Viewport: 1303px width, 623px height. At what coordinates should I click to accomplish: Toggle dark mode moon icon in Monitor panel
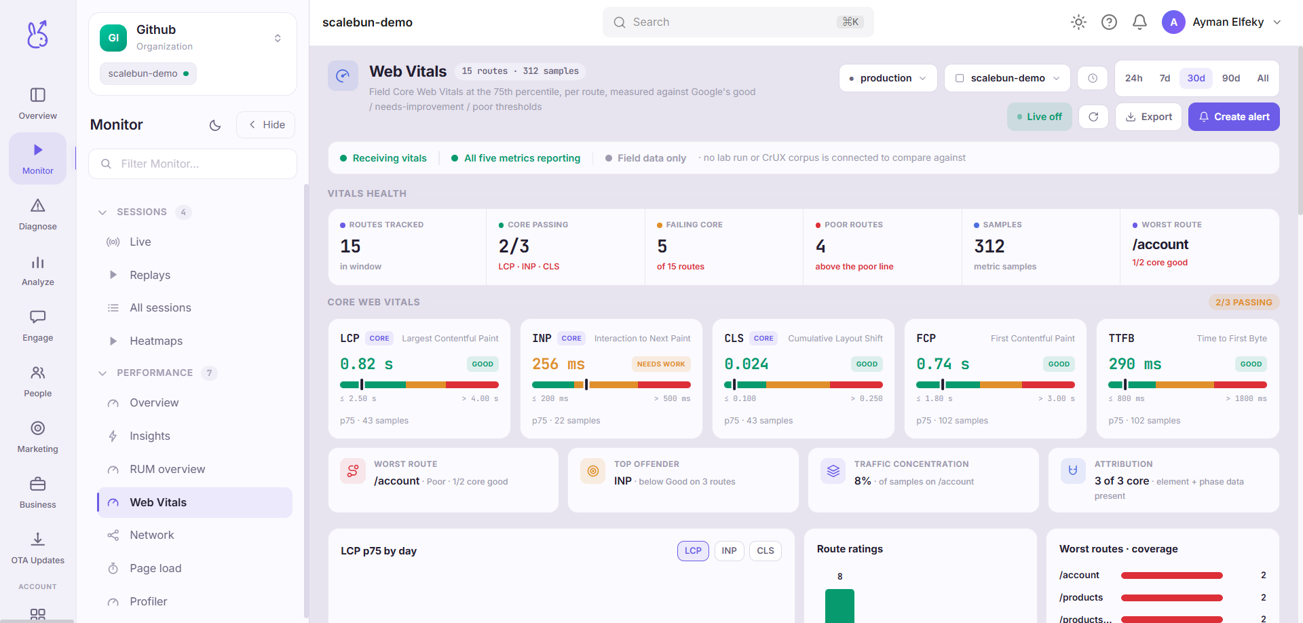point(215,125)
